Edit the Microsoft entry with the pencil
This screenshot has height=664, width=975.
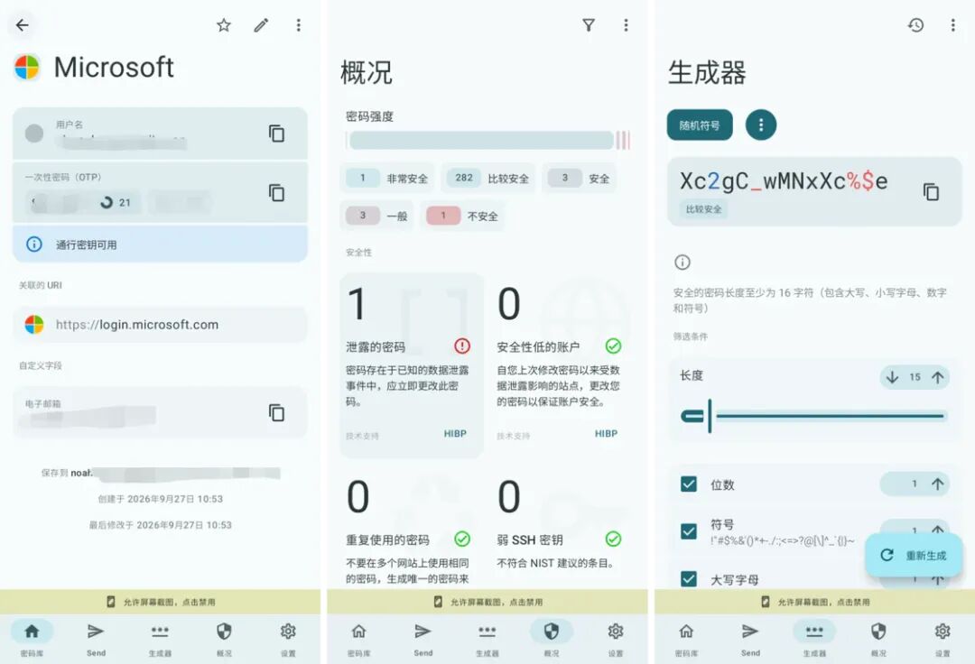point(261,25)
